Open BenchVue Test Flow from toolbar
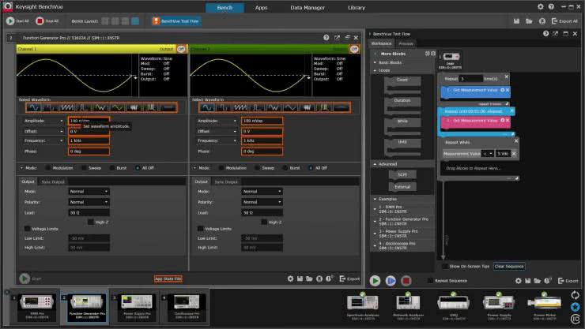 coord(175,21)
